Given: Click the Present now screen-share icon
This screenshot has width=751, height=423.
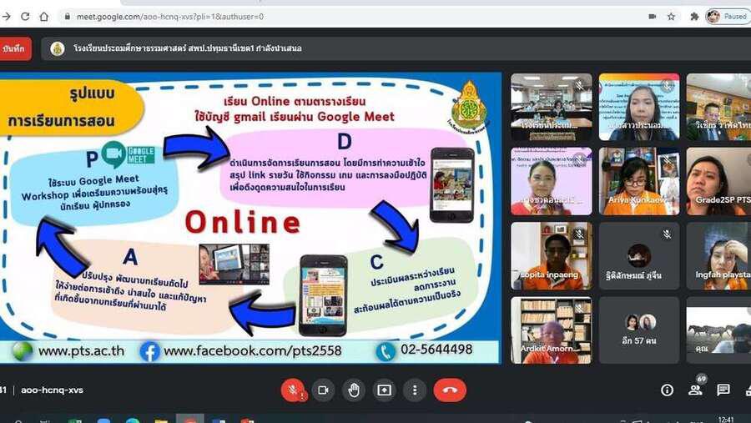Looking at the screenshot, I should (384, 390).
